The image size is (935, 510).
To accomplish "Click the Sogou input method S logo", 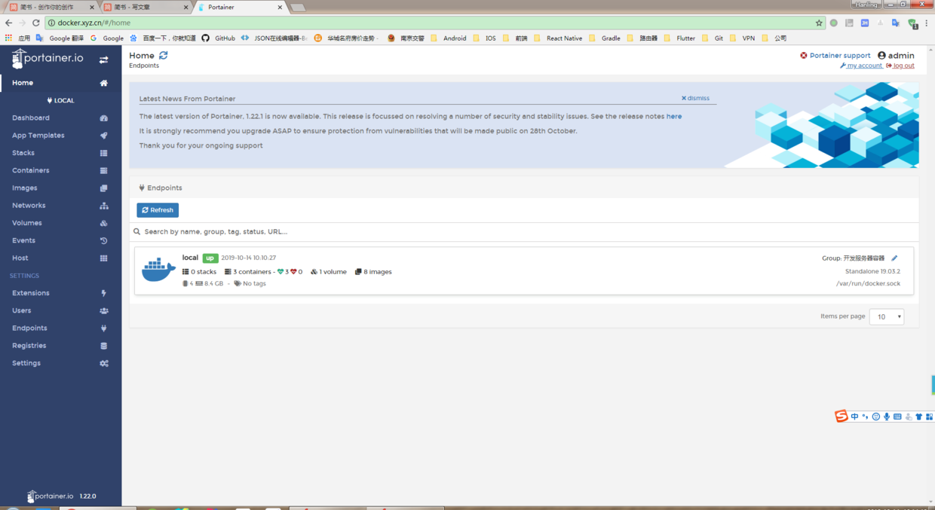I will tap(841, 416).
